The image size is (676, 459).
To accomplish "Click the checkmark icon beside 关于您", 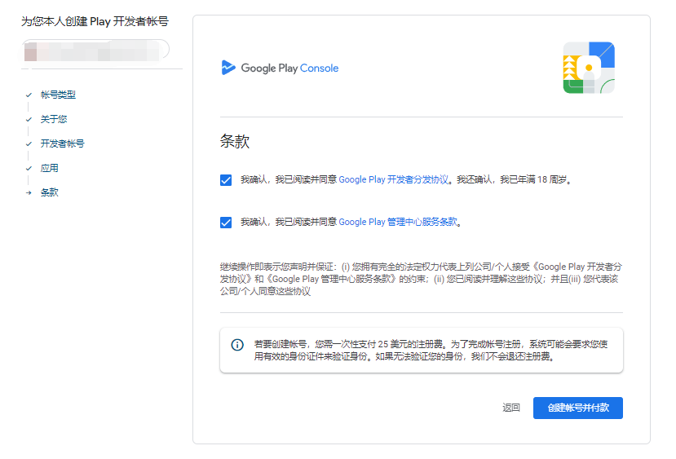I will click(29, 119).
